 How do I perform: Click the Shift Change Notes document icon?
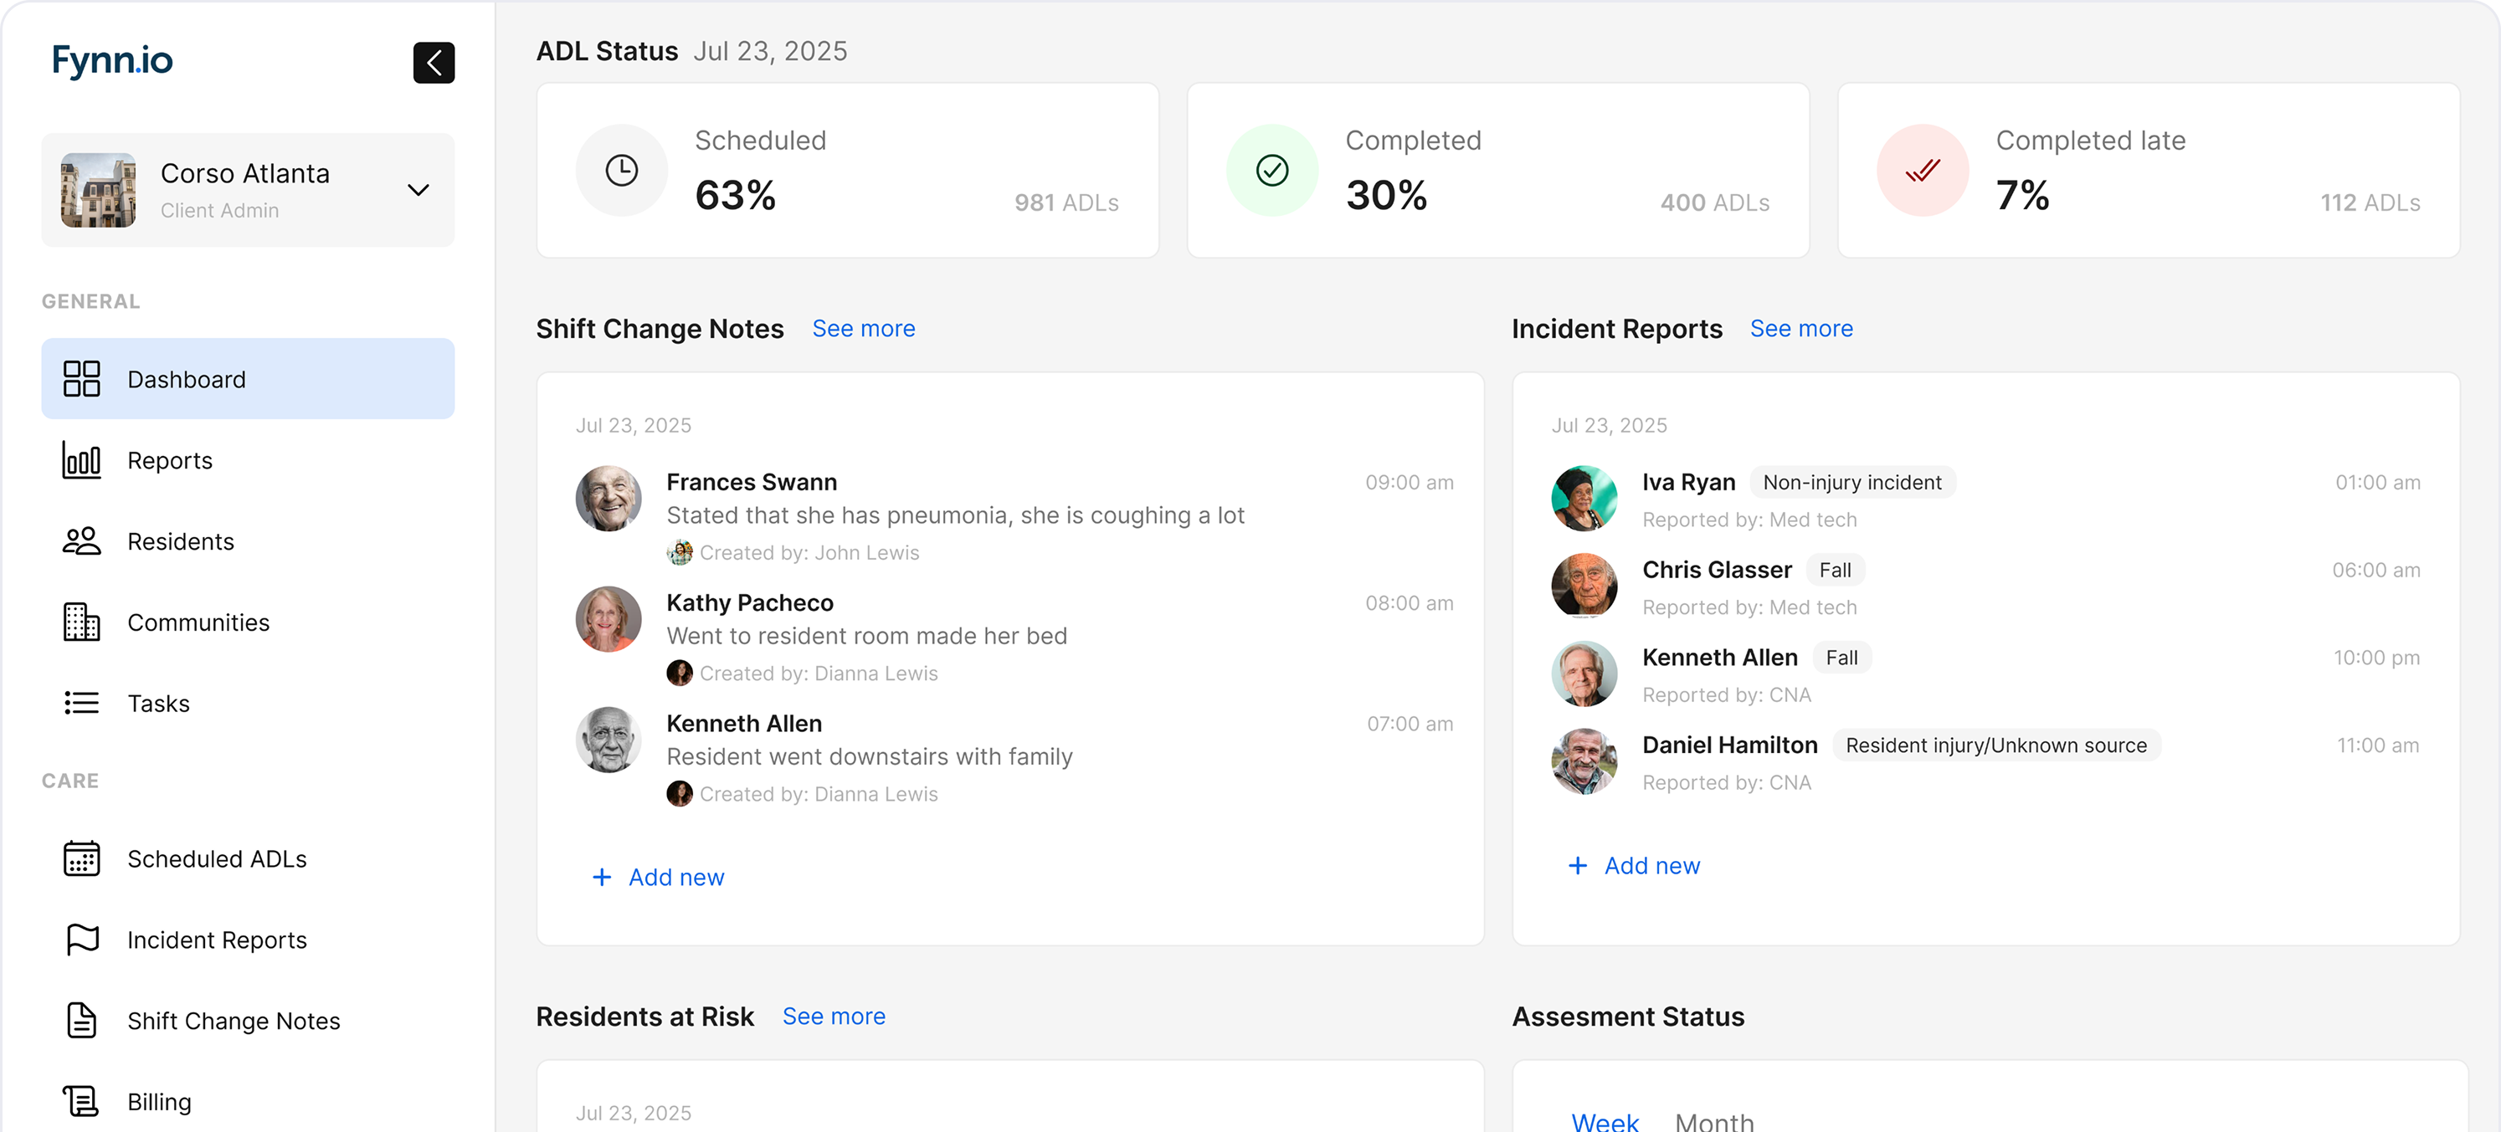pyautogui.click(x=81, y=1021)
